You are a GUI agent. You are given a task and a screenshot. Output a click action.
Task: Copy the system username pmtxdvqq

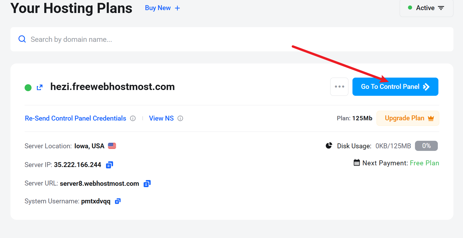[x=117, y=201]
